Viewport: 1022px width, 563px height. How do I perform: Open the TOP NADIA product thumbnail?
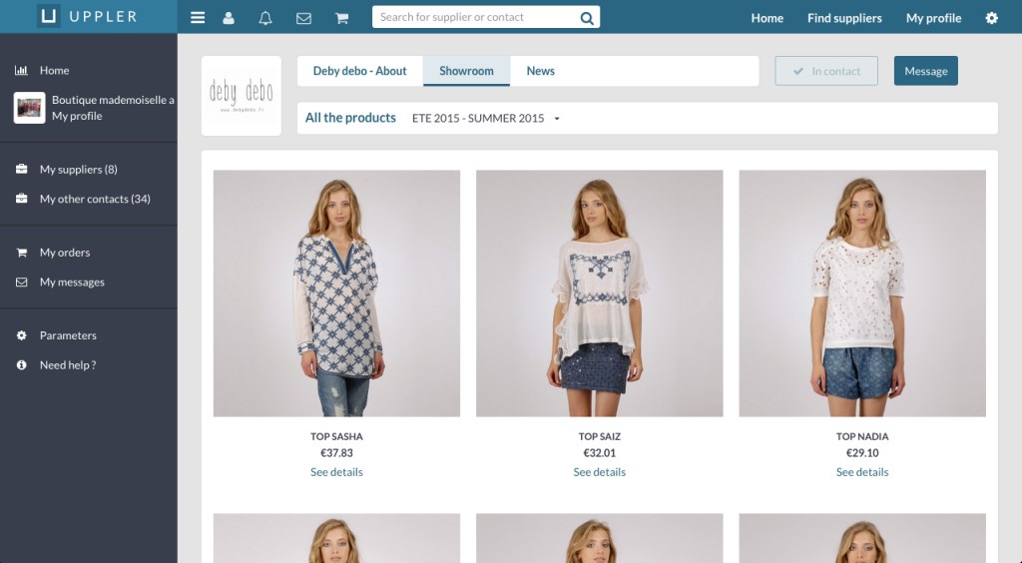click(861, 292)
